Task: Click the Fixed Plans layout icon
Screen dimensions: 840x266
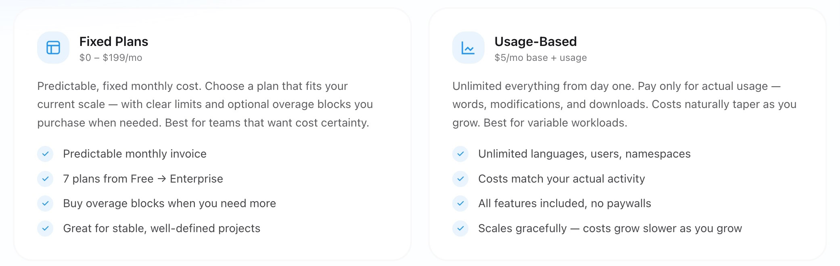Action: pyautogui.click(x=53, y=48)
